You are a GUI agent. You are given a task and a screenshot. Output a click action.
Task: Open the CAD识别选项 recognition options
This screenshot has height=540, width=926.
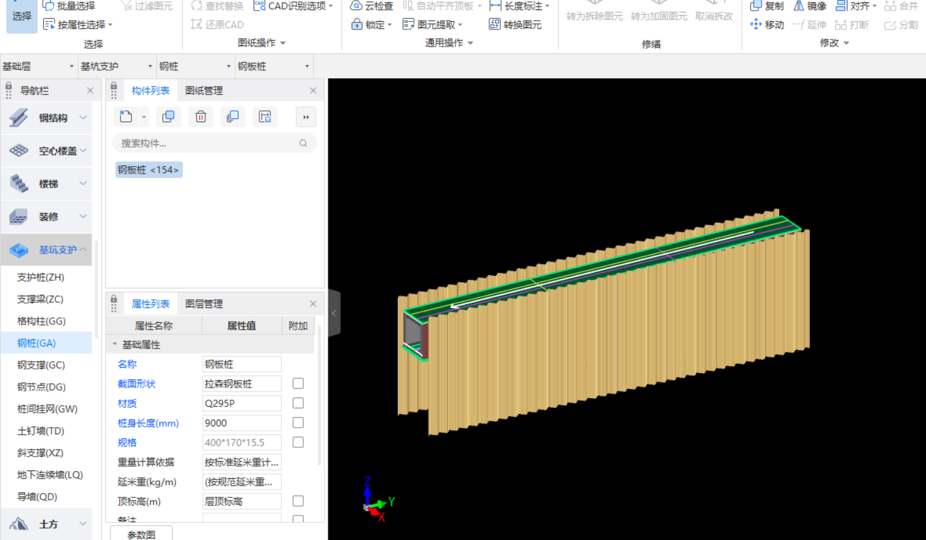(x=293, y=6)
